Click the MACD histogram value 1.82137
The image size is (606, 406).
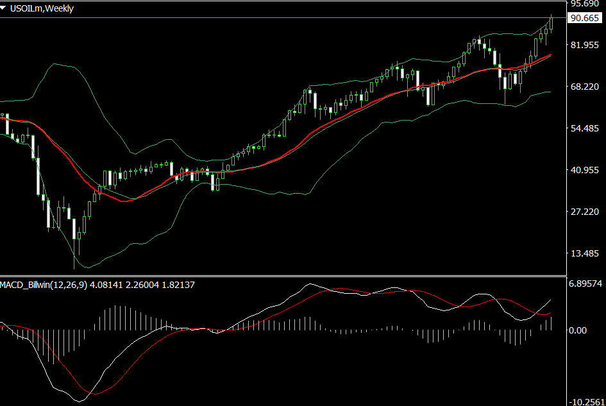pos(178,285)
